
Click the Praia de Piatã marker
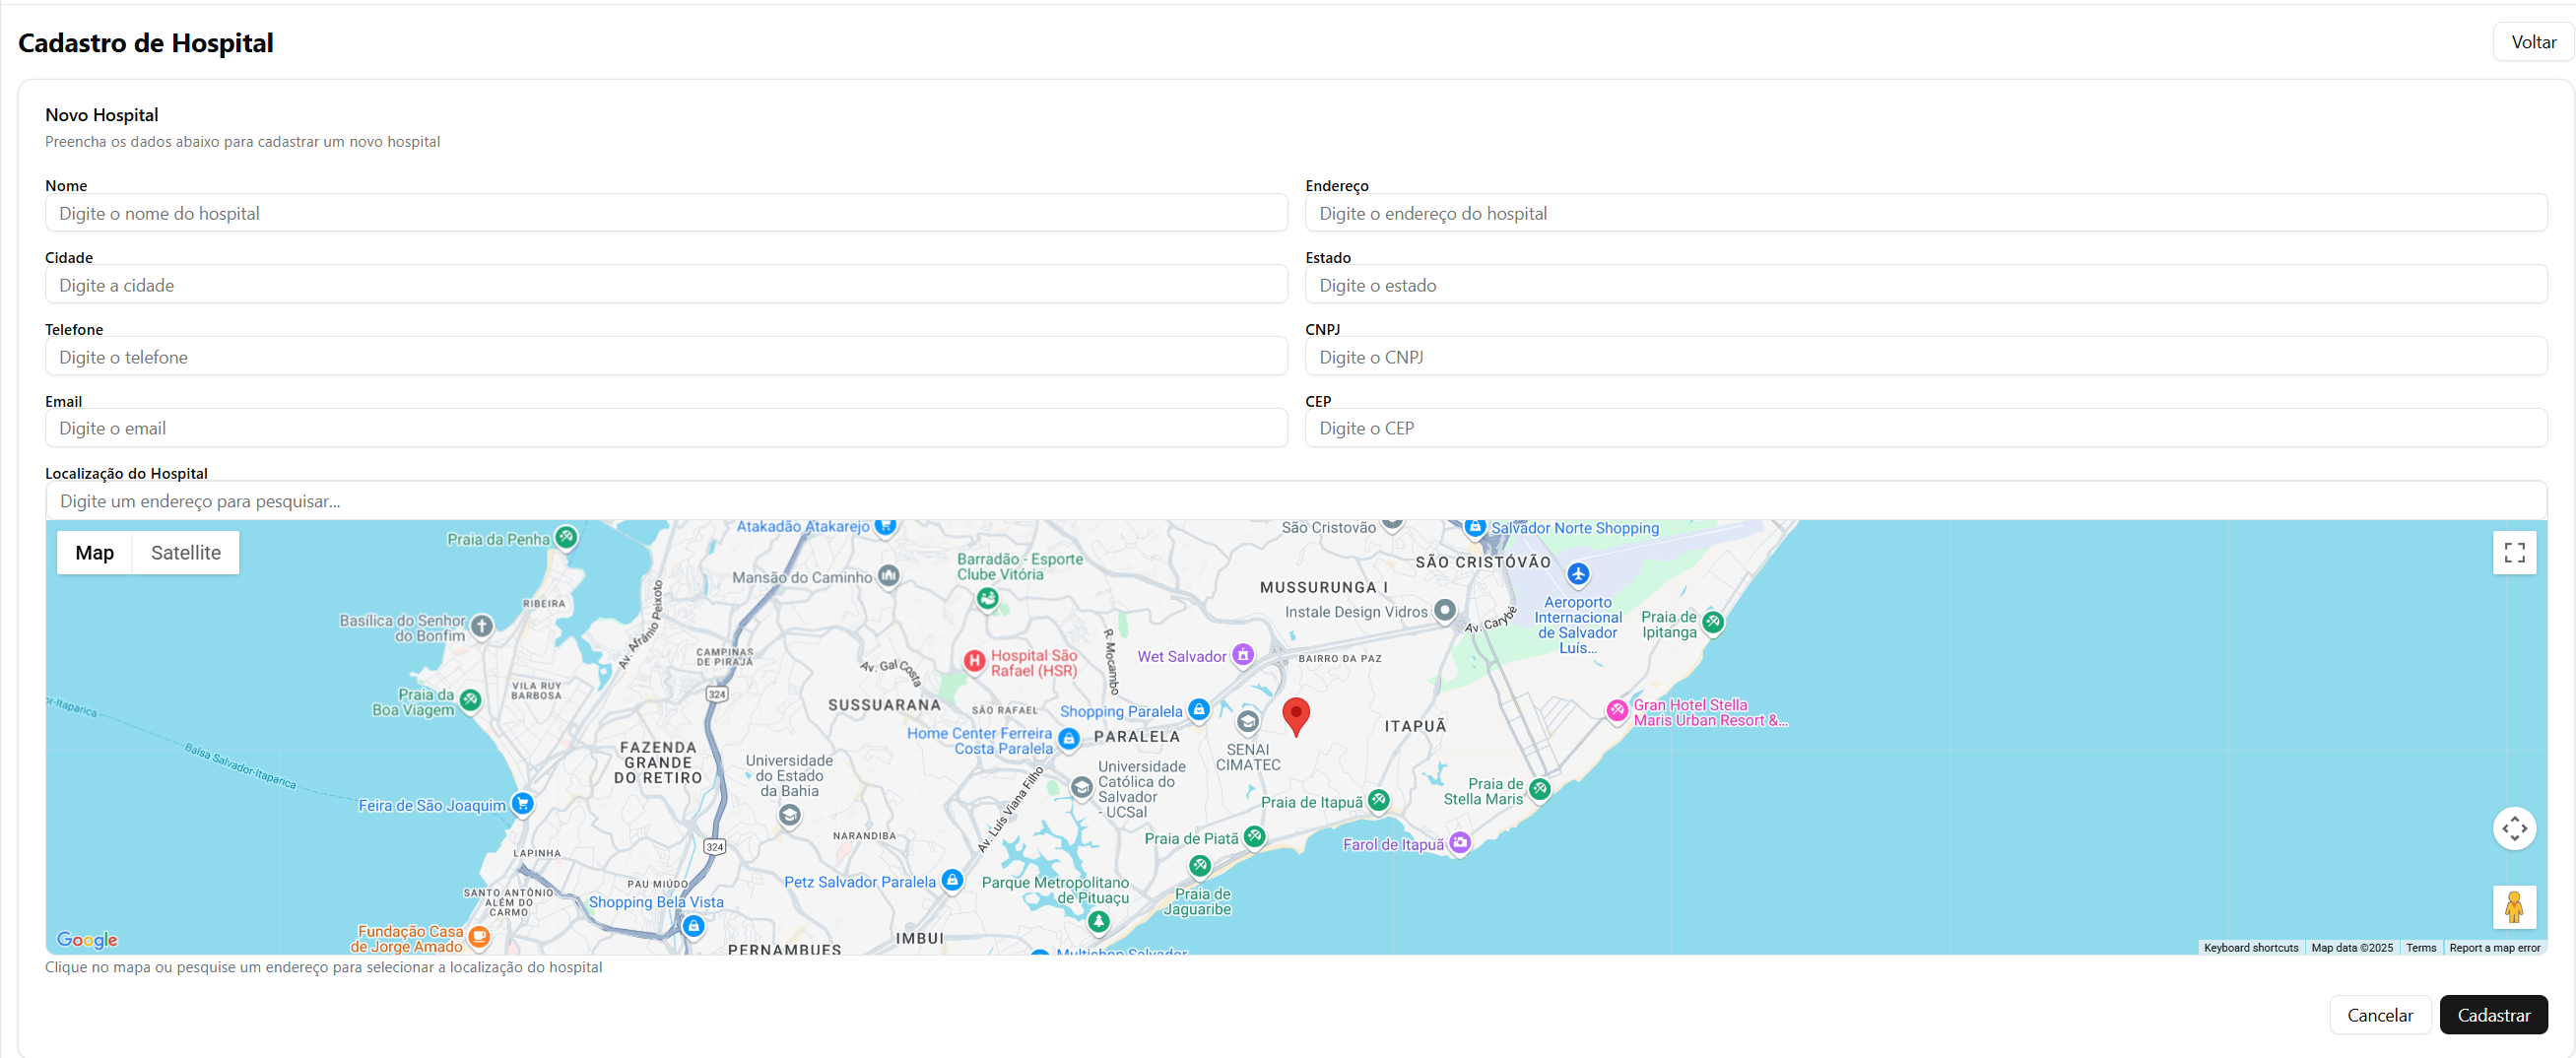tap(1255, 837)
